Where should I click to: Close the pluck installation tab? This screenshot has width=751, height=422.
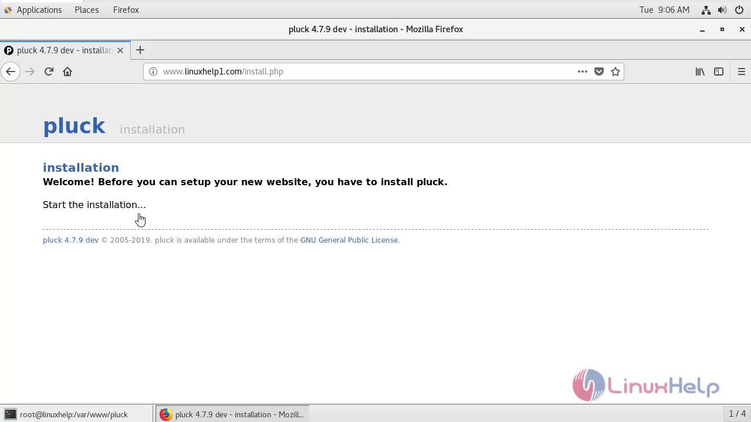(120, 50)
